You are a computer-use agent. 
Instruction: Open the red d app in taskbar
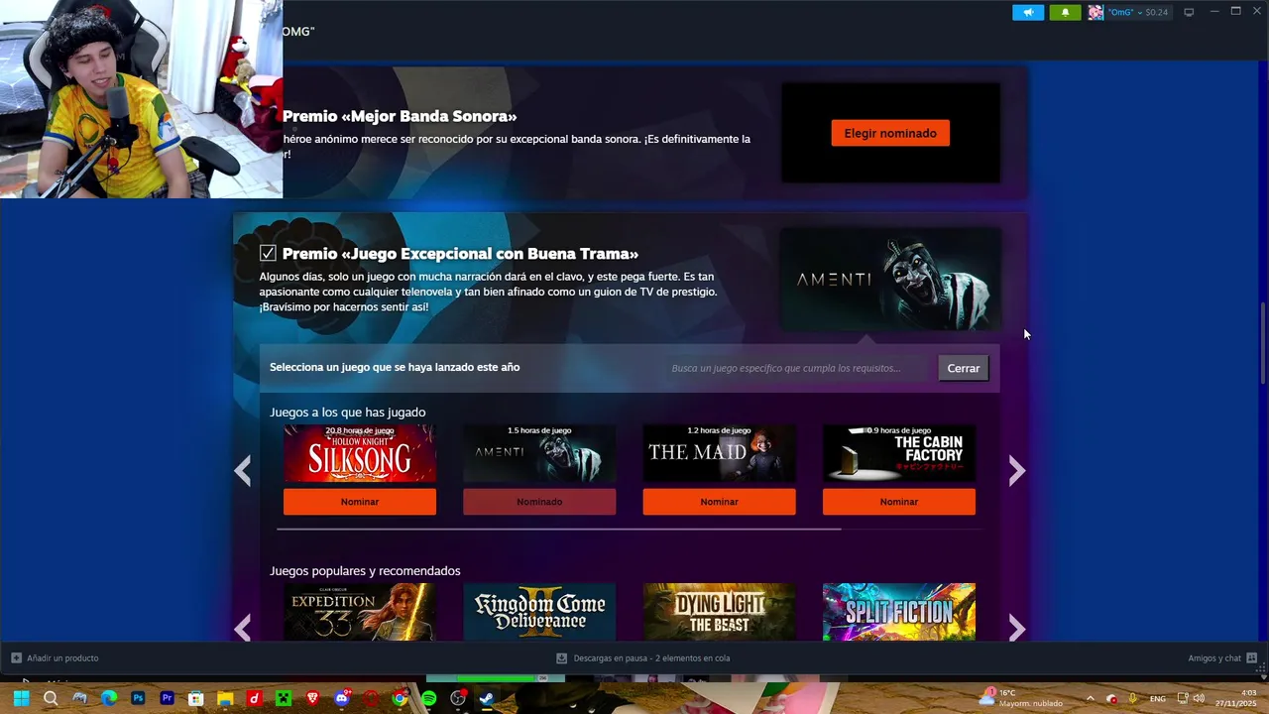[x=254, y=698]
